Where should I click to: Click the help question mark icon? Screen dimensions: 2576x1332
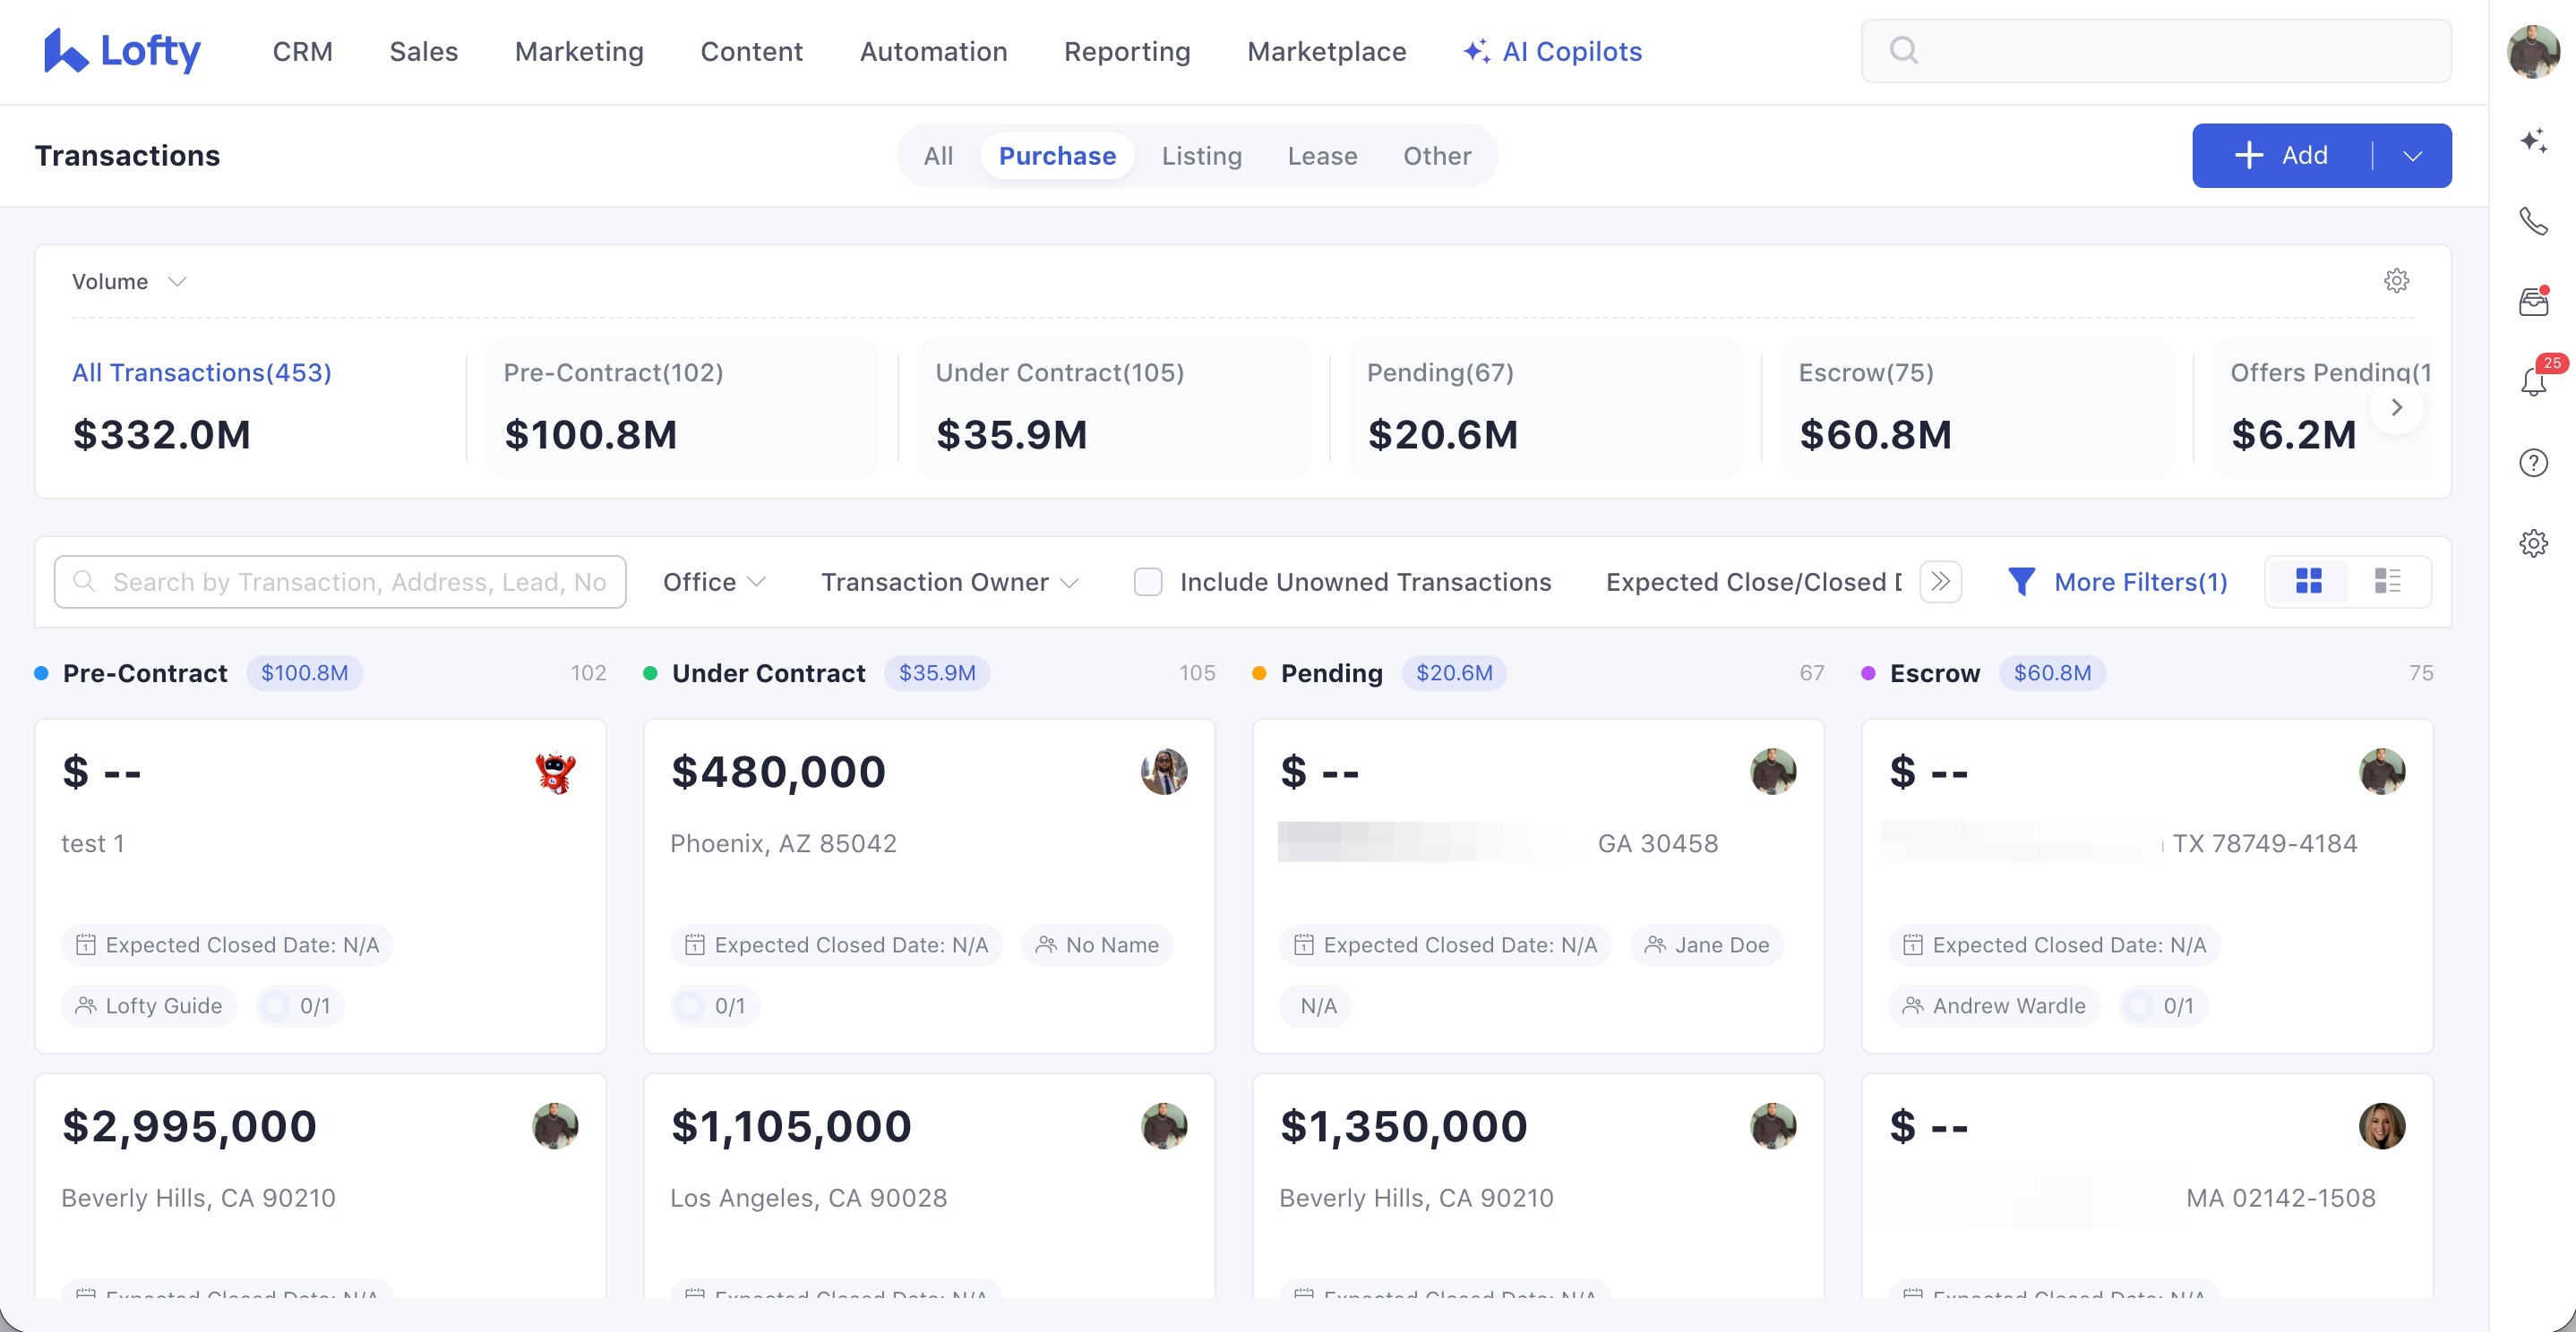(2533, 463)
